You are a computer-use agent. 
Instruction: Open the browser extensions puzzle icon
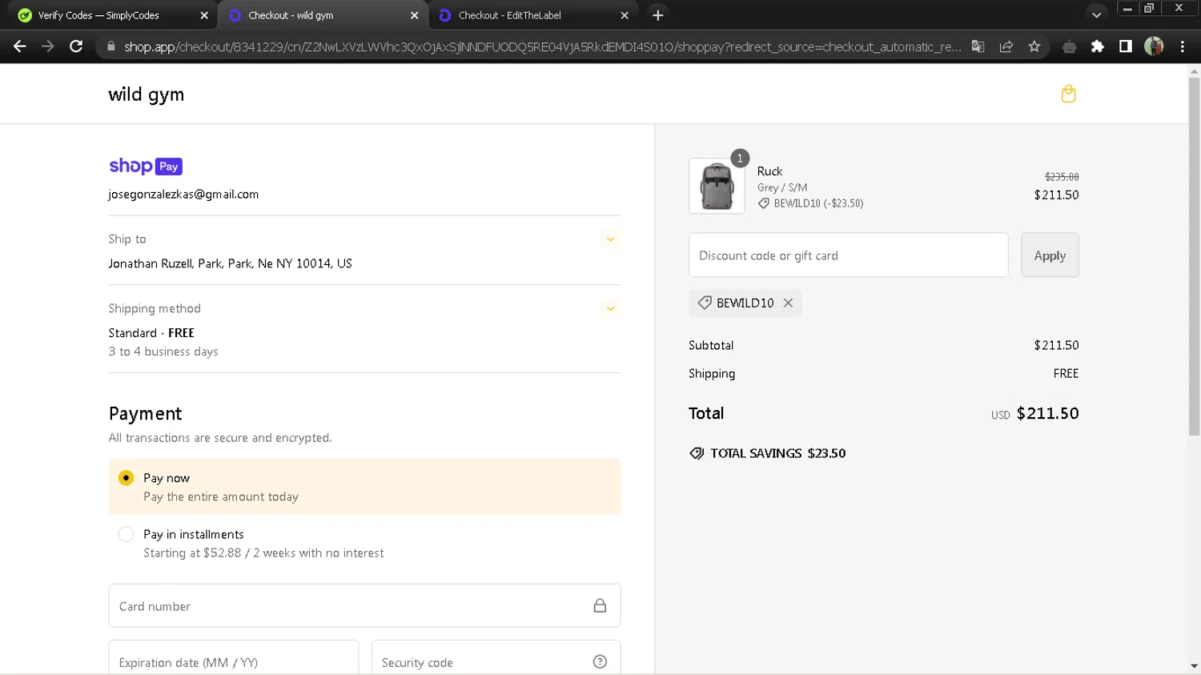coord(1098,46)
